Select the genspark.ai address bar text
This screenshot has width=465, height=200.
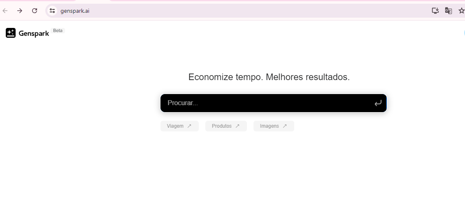pos(75,11)
